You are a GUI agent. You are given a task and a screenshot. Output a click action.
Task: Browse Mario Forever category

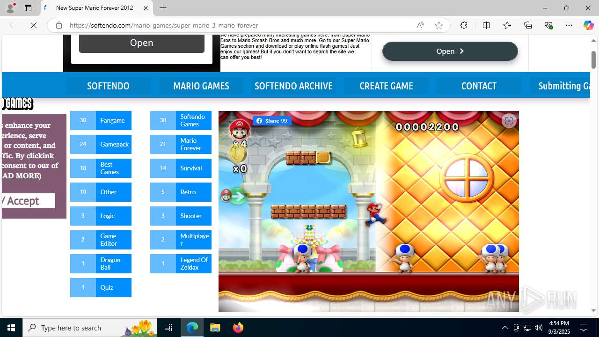[x=181, y=144]
